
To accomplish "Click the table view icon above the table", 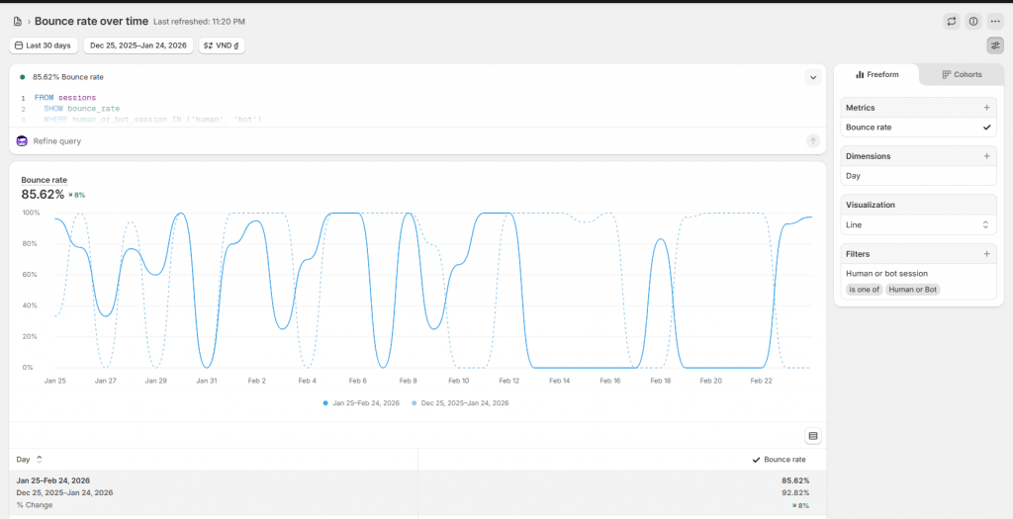I will tap(813, 436).
